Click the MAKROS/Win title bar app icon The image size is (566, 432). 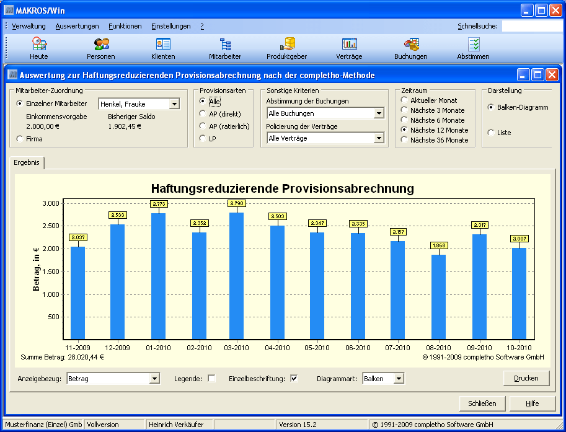(x=9, y=10)
